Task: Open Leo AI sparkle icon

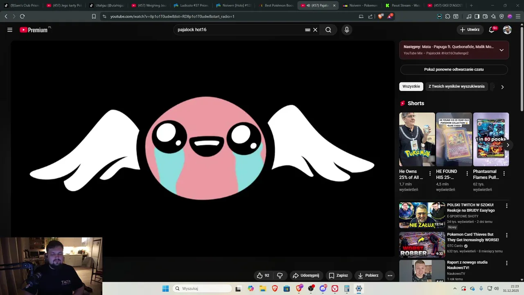Action: 493,16
